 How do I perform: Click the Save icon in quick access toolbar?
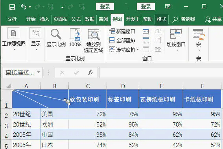12,7
